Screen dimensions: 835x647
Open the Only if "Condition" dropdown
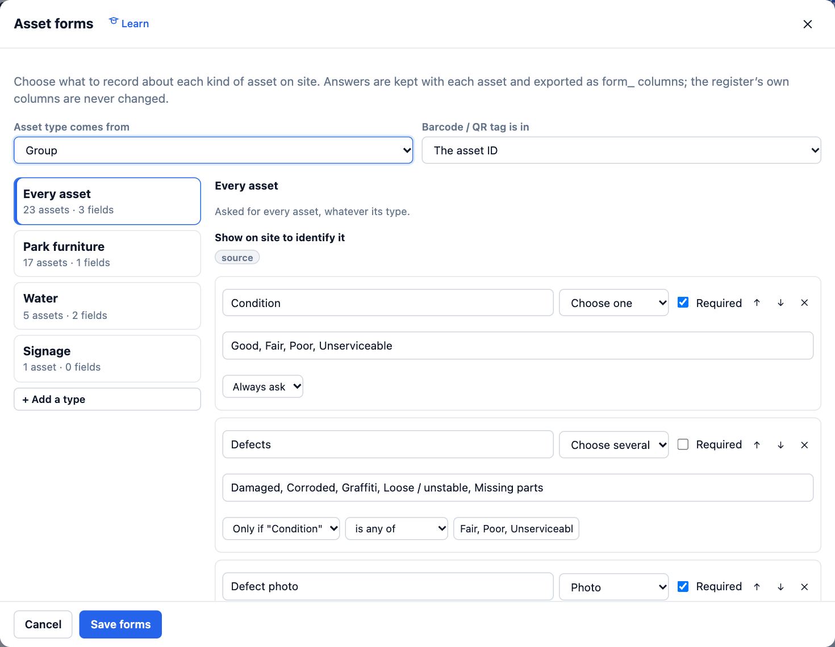tap(281, 528)
